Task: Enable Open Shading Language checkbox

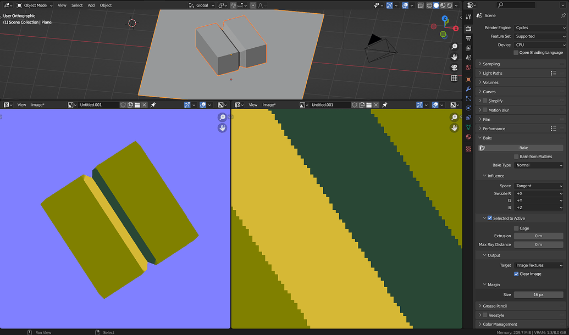Action: tap(516, 53)
